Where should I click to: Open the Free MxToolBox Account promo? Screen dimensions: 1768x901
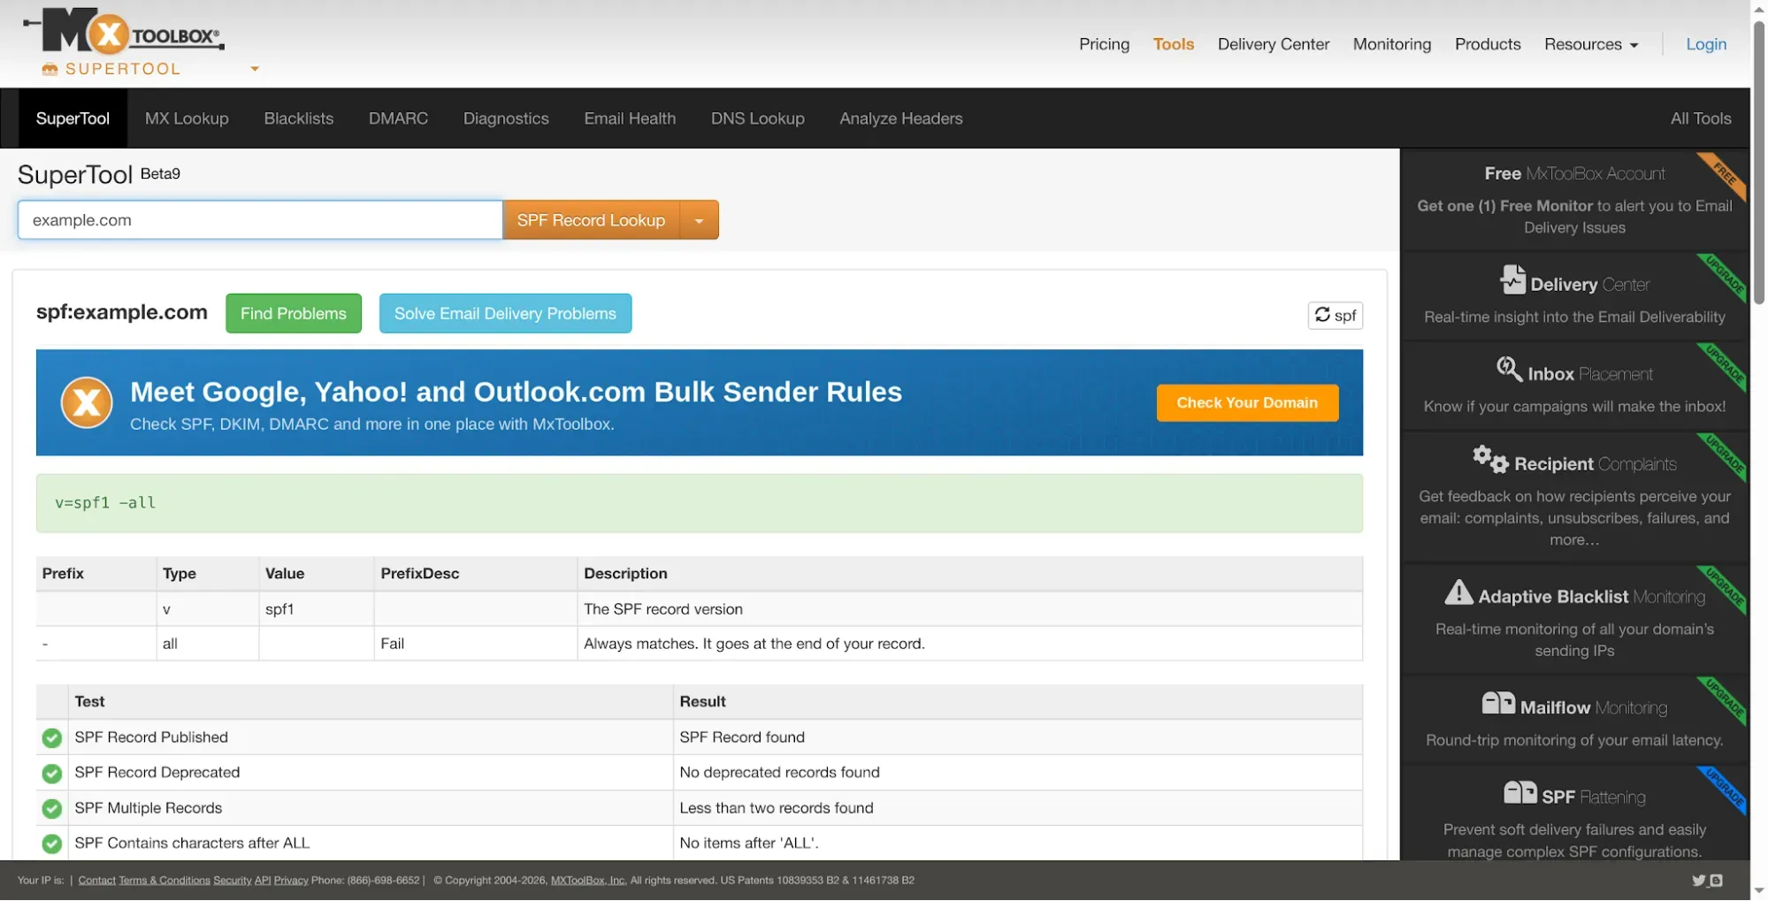tap(1574, 200)
